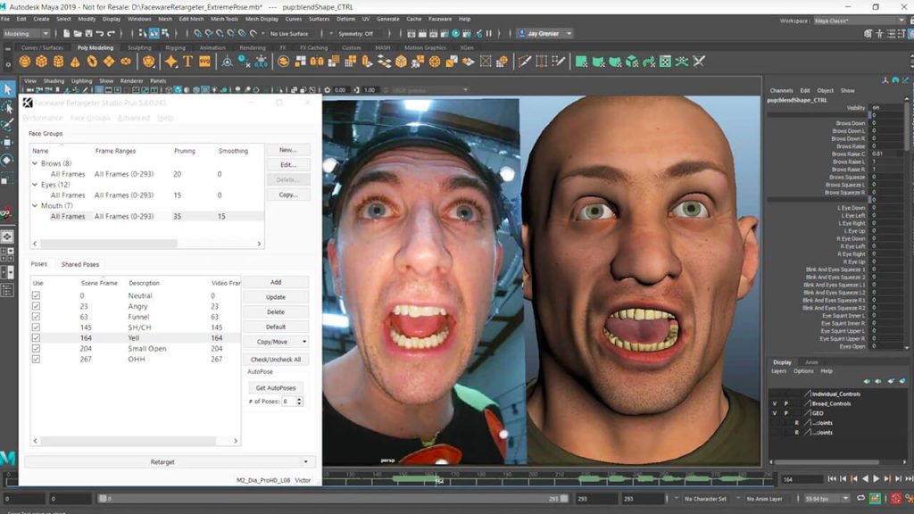Collapse the Eyes (12) face group
The height and width of the screenshot is (514, 914).
click(x=35, y=185)
